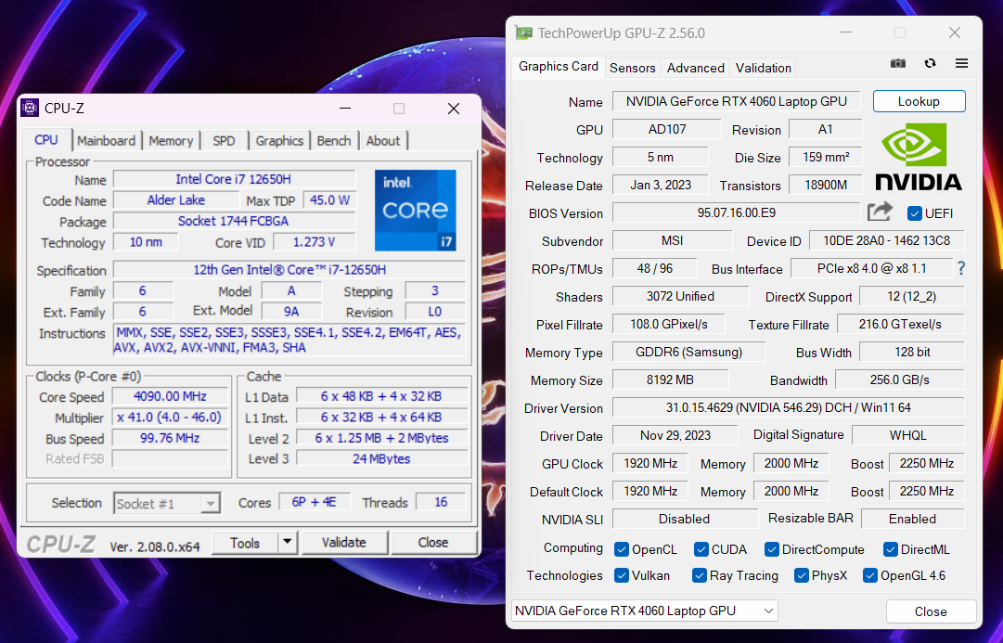Click the GPU-Z screenshot camera icon
The height and width of the screenshot is (643, 1003).
coord(898,63)
